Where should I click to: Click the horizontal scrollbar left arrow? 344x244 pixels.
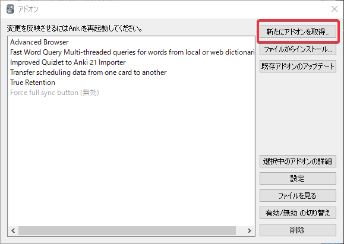(x=13, y=230)
